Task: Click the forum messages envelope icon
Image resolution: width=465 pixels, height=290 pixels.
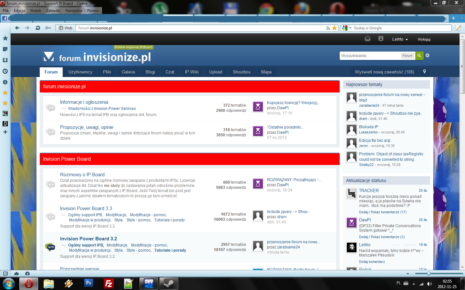Action: [367, 39]
